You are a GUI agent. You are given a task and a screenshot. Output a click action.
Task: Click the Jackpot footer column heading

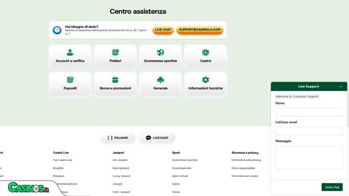pyautogui.click(x=118, y=153)
